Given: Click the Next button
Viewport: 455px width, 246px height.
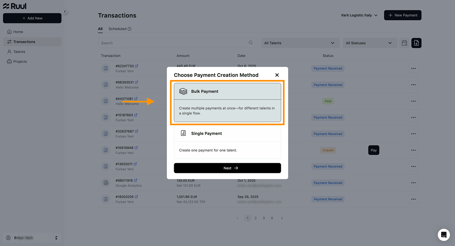Looking at the screenshot, I should tap(227, 168).
